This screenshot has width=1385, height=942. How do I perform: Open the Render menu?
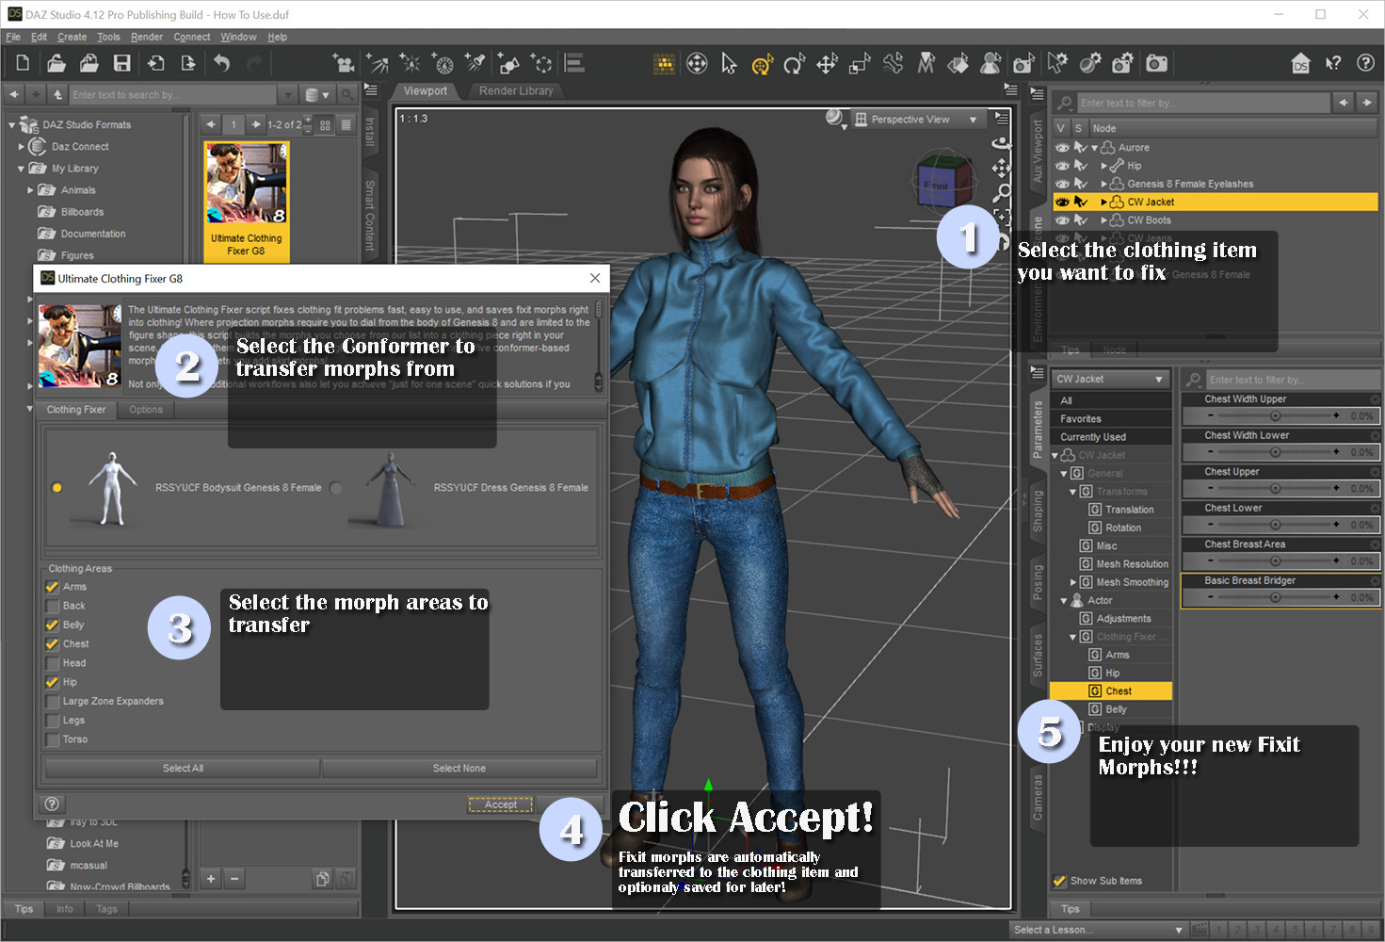tap(147, 37)
